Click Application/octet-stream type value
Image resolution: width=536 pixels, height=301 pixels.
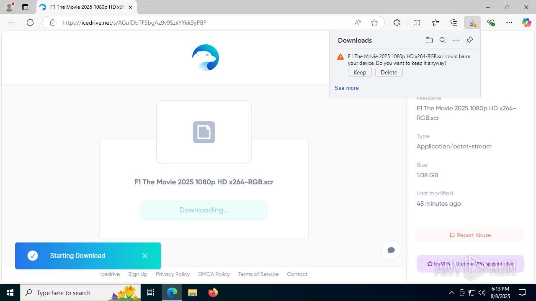(454, 146)
